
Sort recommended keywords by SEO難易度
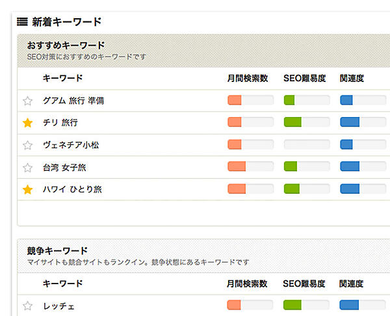click(305, 79)
